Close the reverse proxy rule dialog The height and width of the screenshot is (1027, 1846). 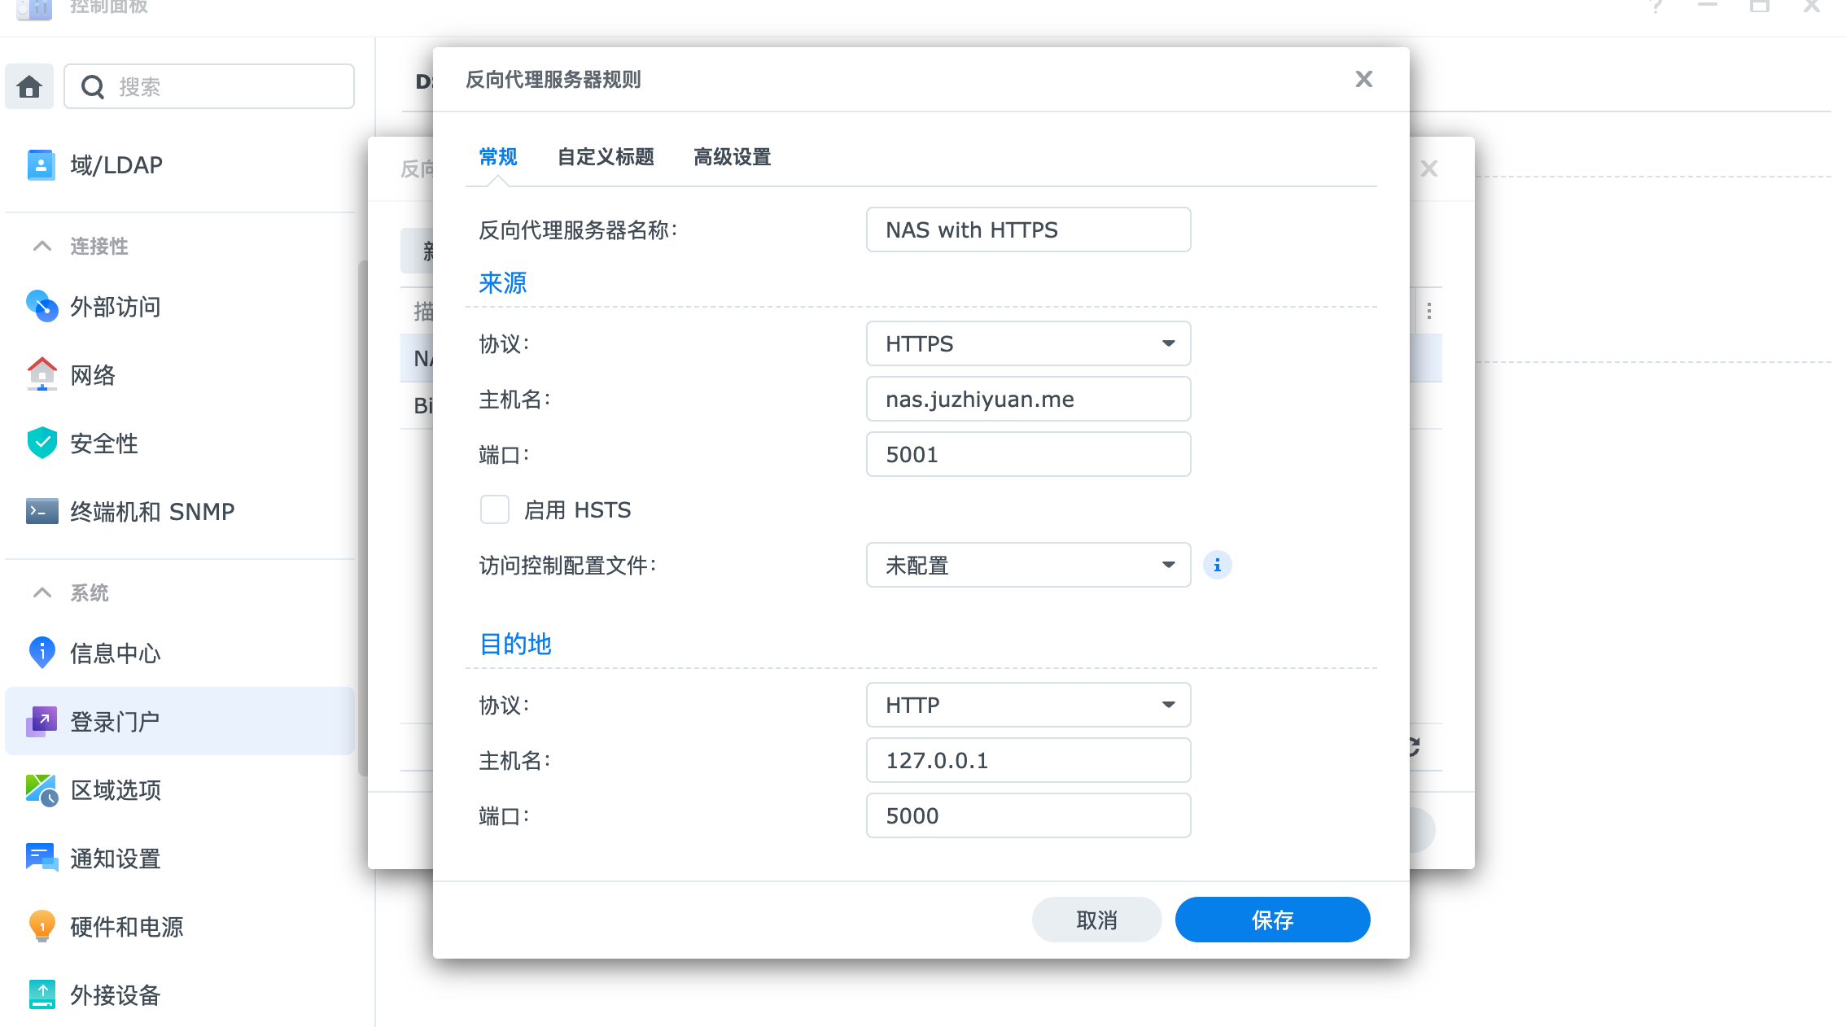[x=1363, y=79]
